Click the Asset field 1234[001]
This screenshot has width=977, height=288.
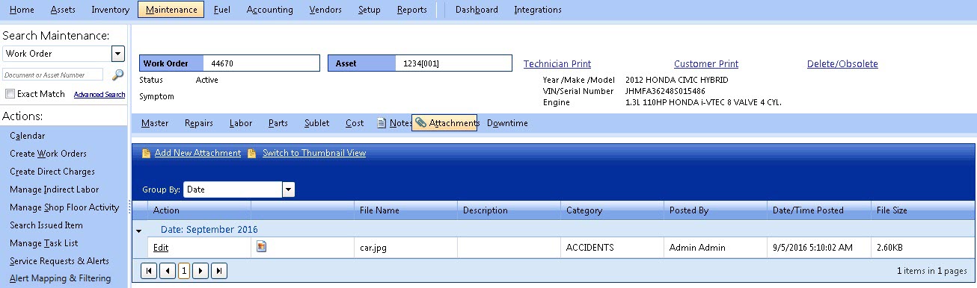click(x=453, y=63)
